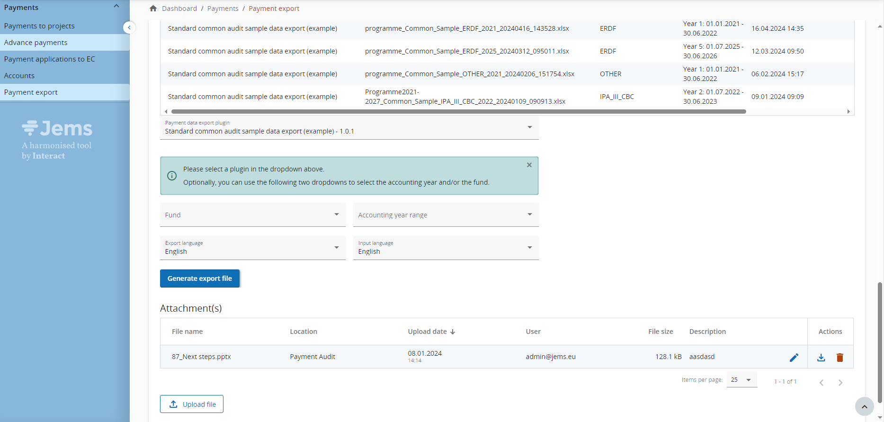This screenshot has width=884, height=422.
Task: Download the 87_Next steps.pptx attachment
Action: pos(821,358)
